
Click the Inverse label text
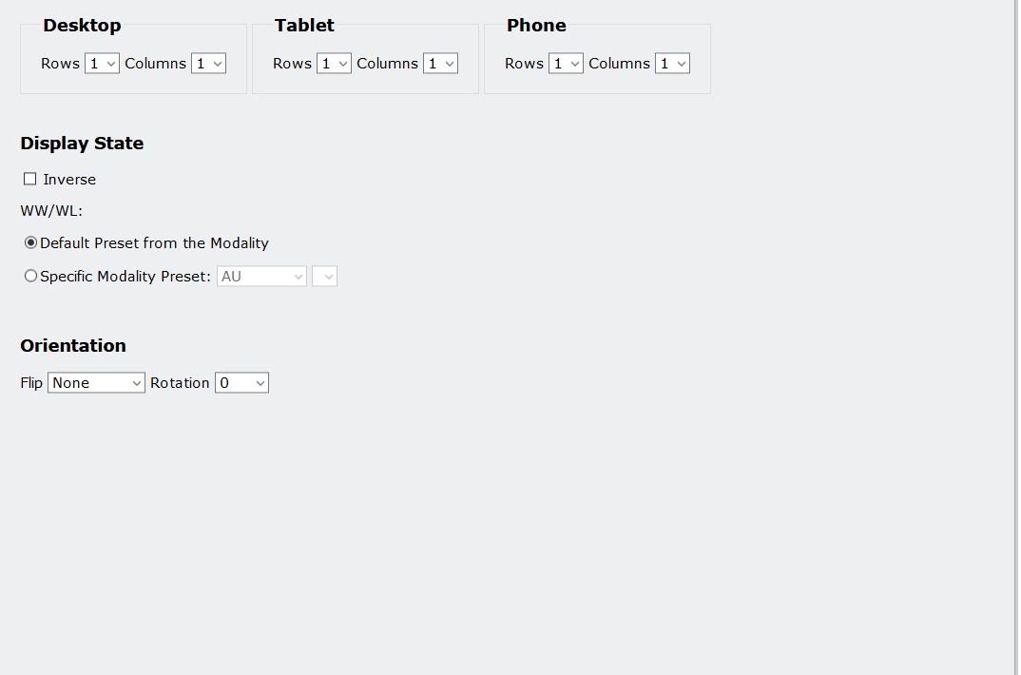point(69,180)
